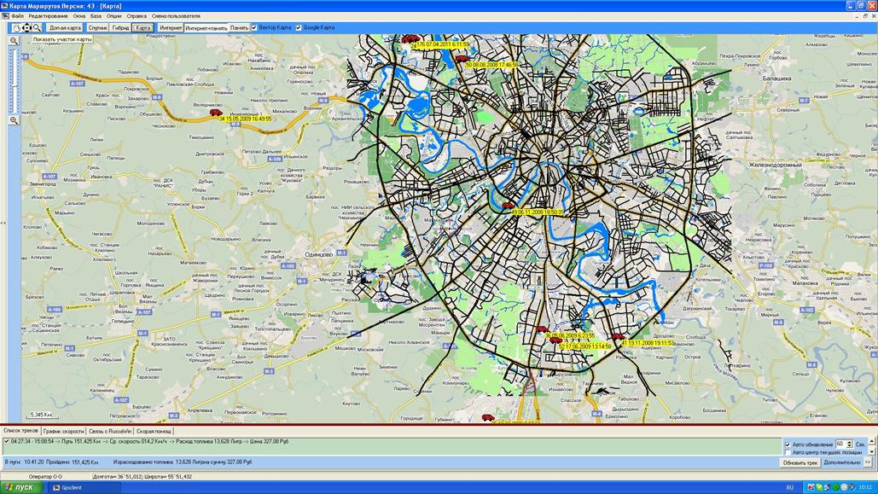Click the Долгота/Широта coordinates in status bar

pyautogui.click(x=142, y=477)
